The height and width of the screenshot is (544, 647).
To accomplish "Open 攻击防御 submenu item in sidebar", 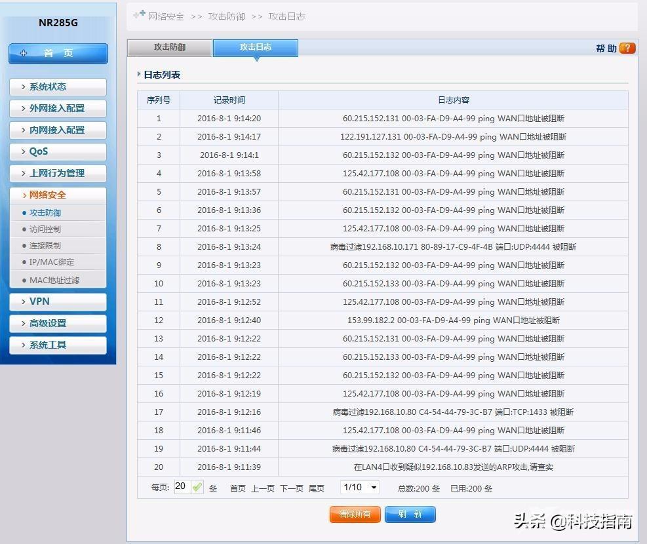I will pyautogui.click(x=45, y=213).
